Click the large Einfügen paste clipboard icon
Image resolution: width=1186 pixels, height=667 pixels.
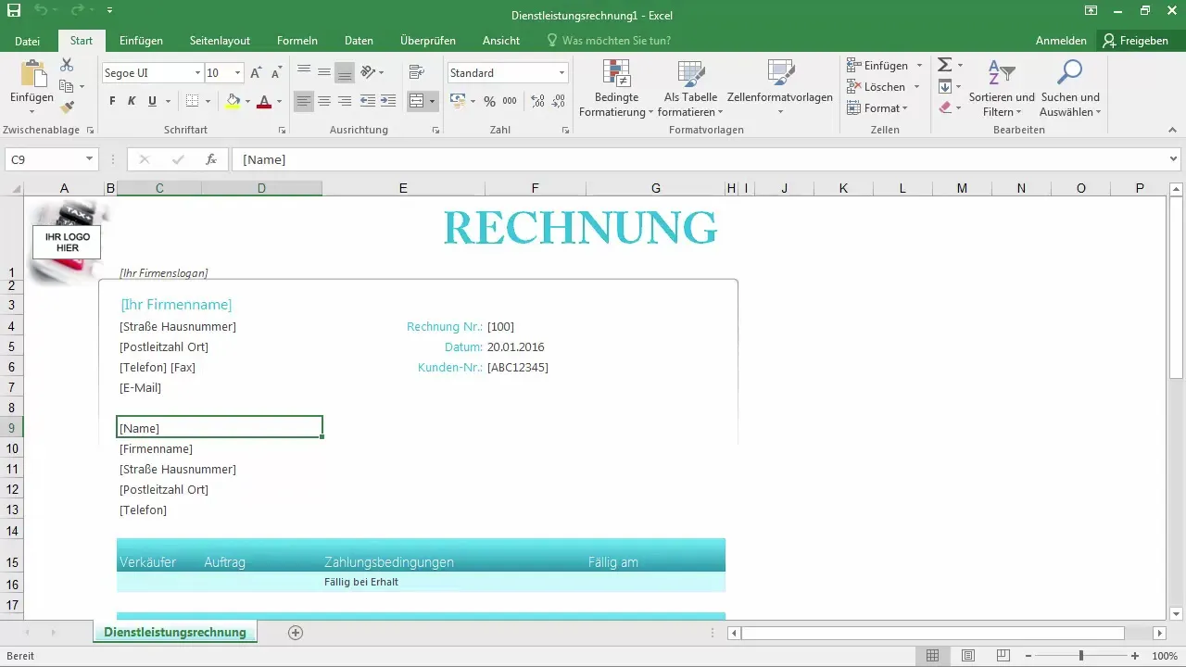[x=32, y=74]
